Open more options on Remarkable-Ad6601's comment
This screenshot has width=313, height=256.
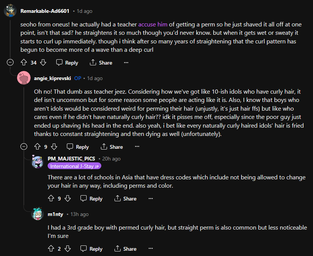point(126,63)
